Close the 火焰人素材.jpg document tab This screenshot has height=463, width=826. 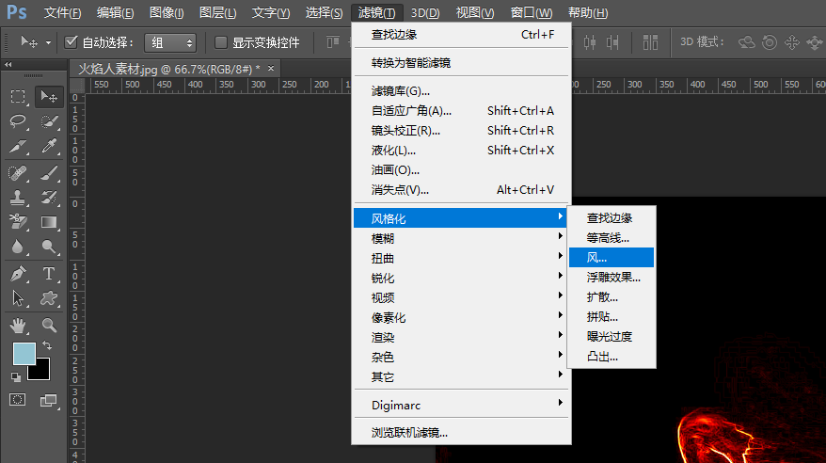click(x=271, y=69)
